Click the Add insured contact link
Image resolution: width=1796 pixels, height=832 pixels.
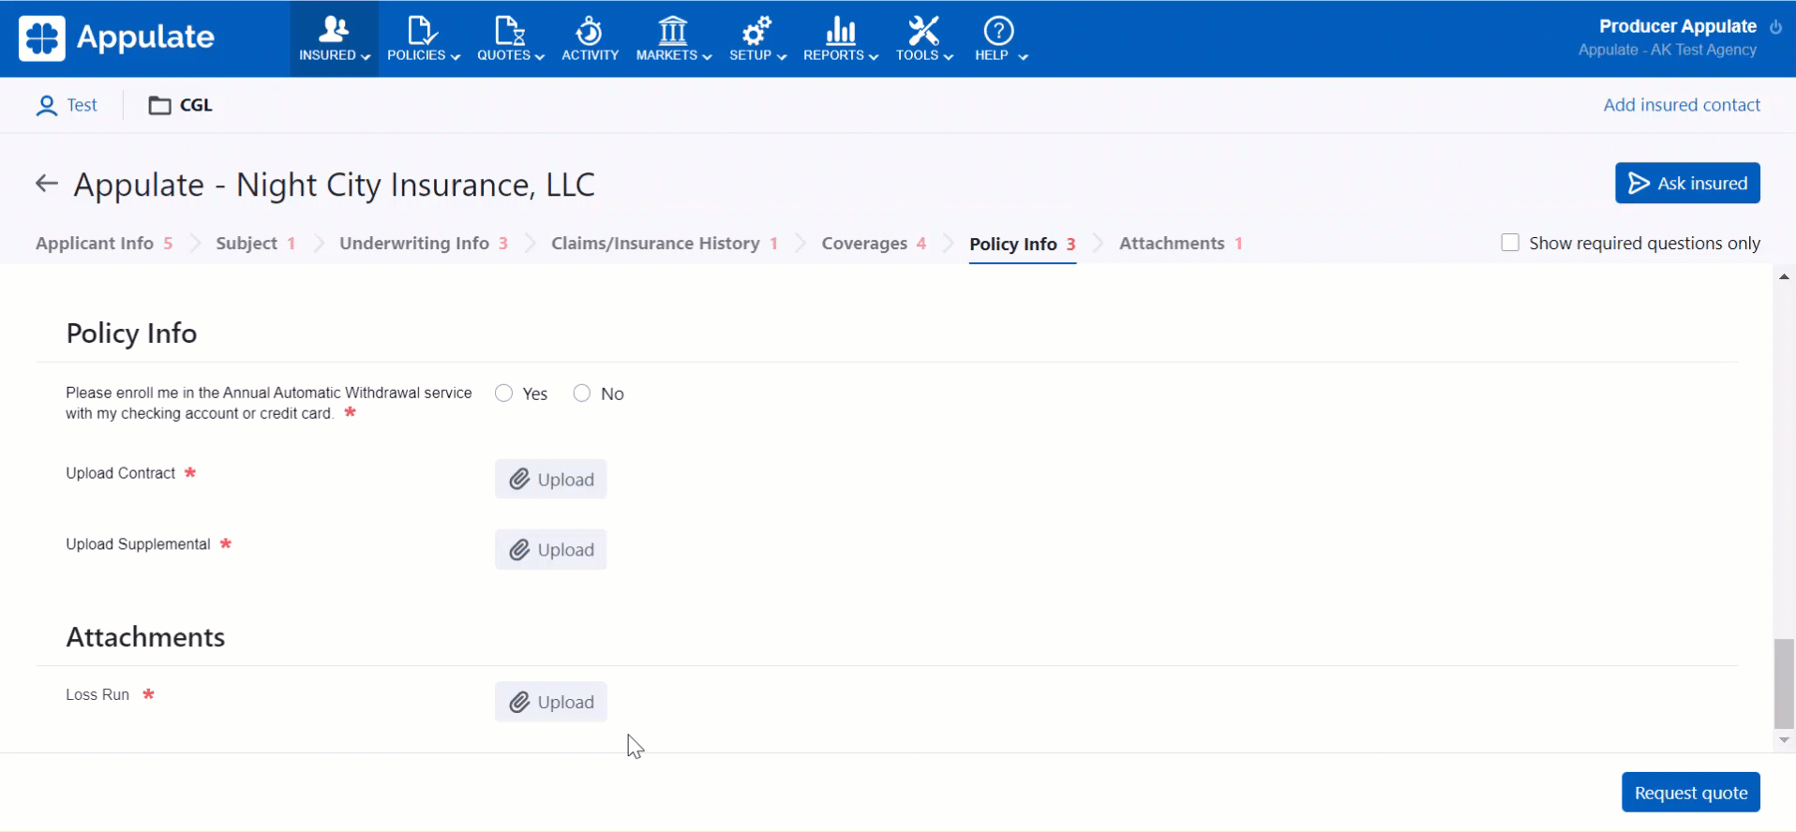1681,105
